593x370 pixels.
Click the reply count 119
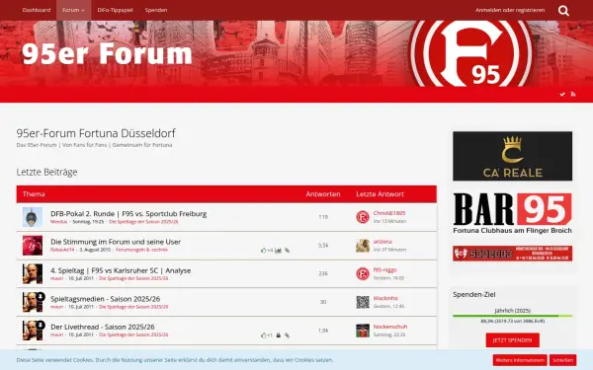[323, 217]
